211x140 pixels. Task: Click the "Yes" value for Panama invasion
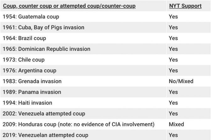(x=173, y=92)
